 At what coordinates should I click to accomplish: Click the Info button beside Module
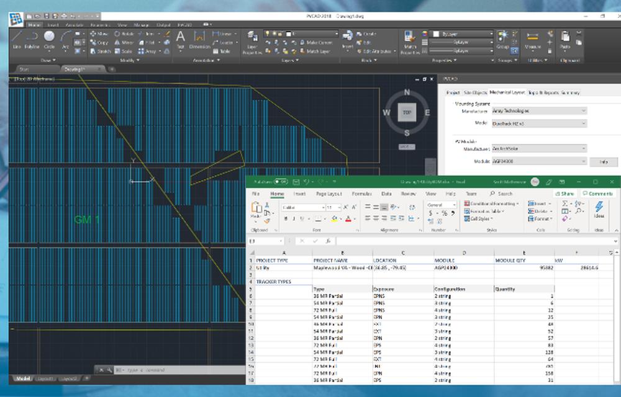pos(604,162)
